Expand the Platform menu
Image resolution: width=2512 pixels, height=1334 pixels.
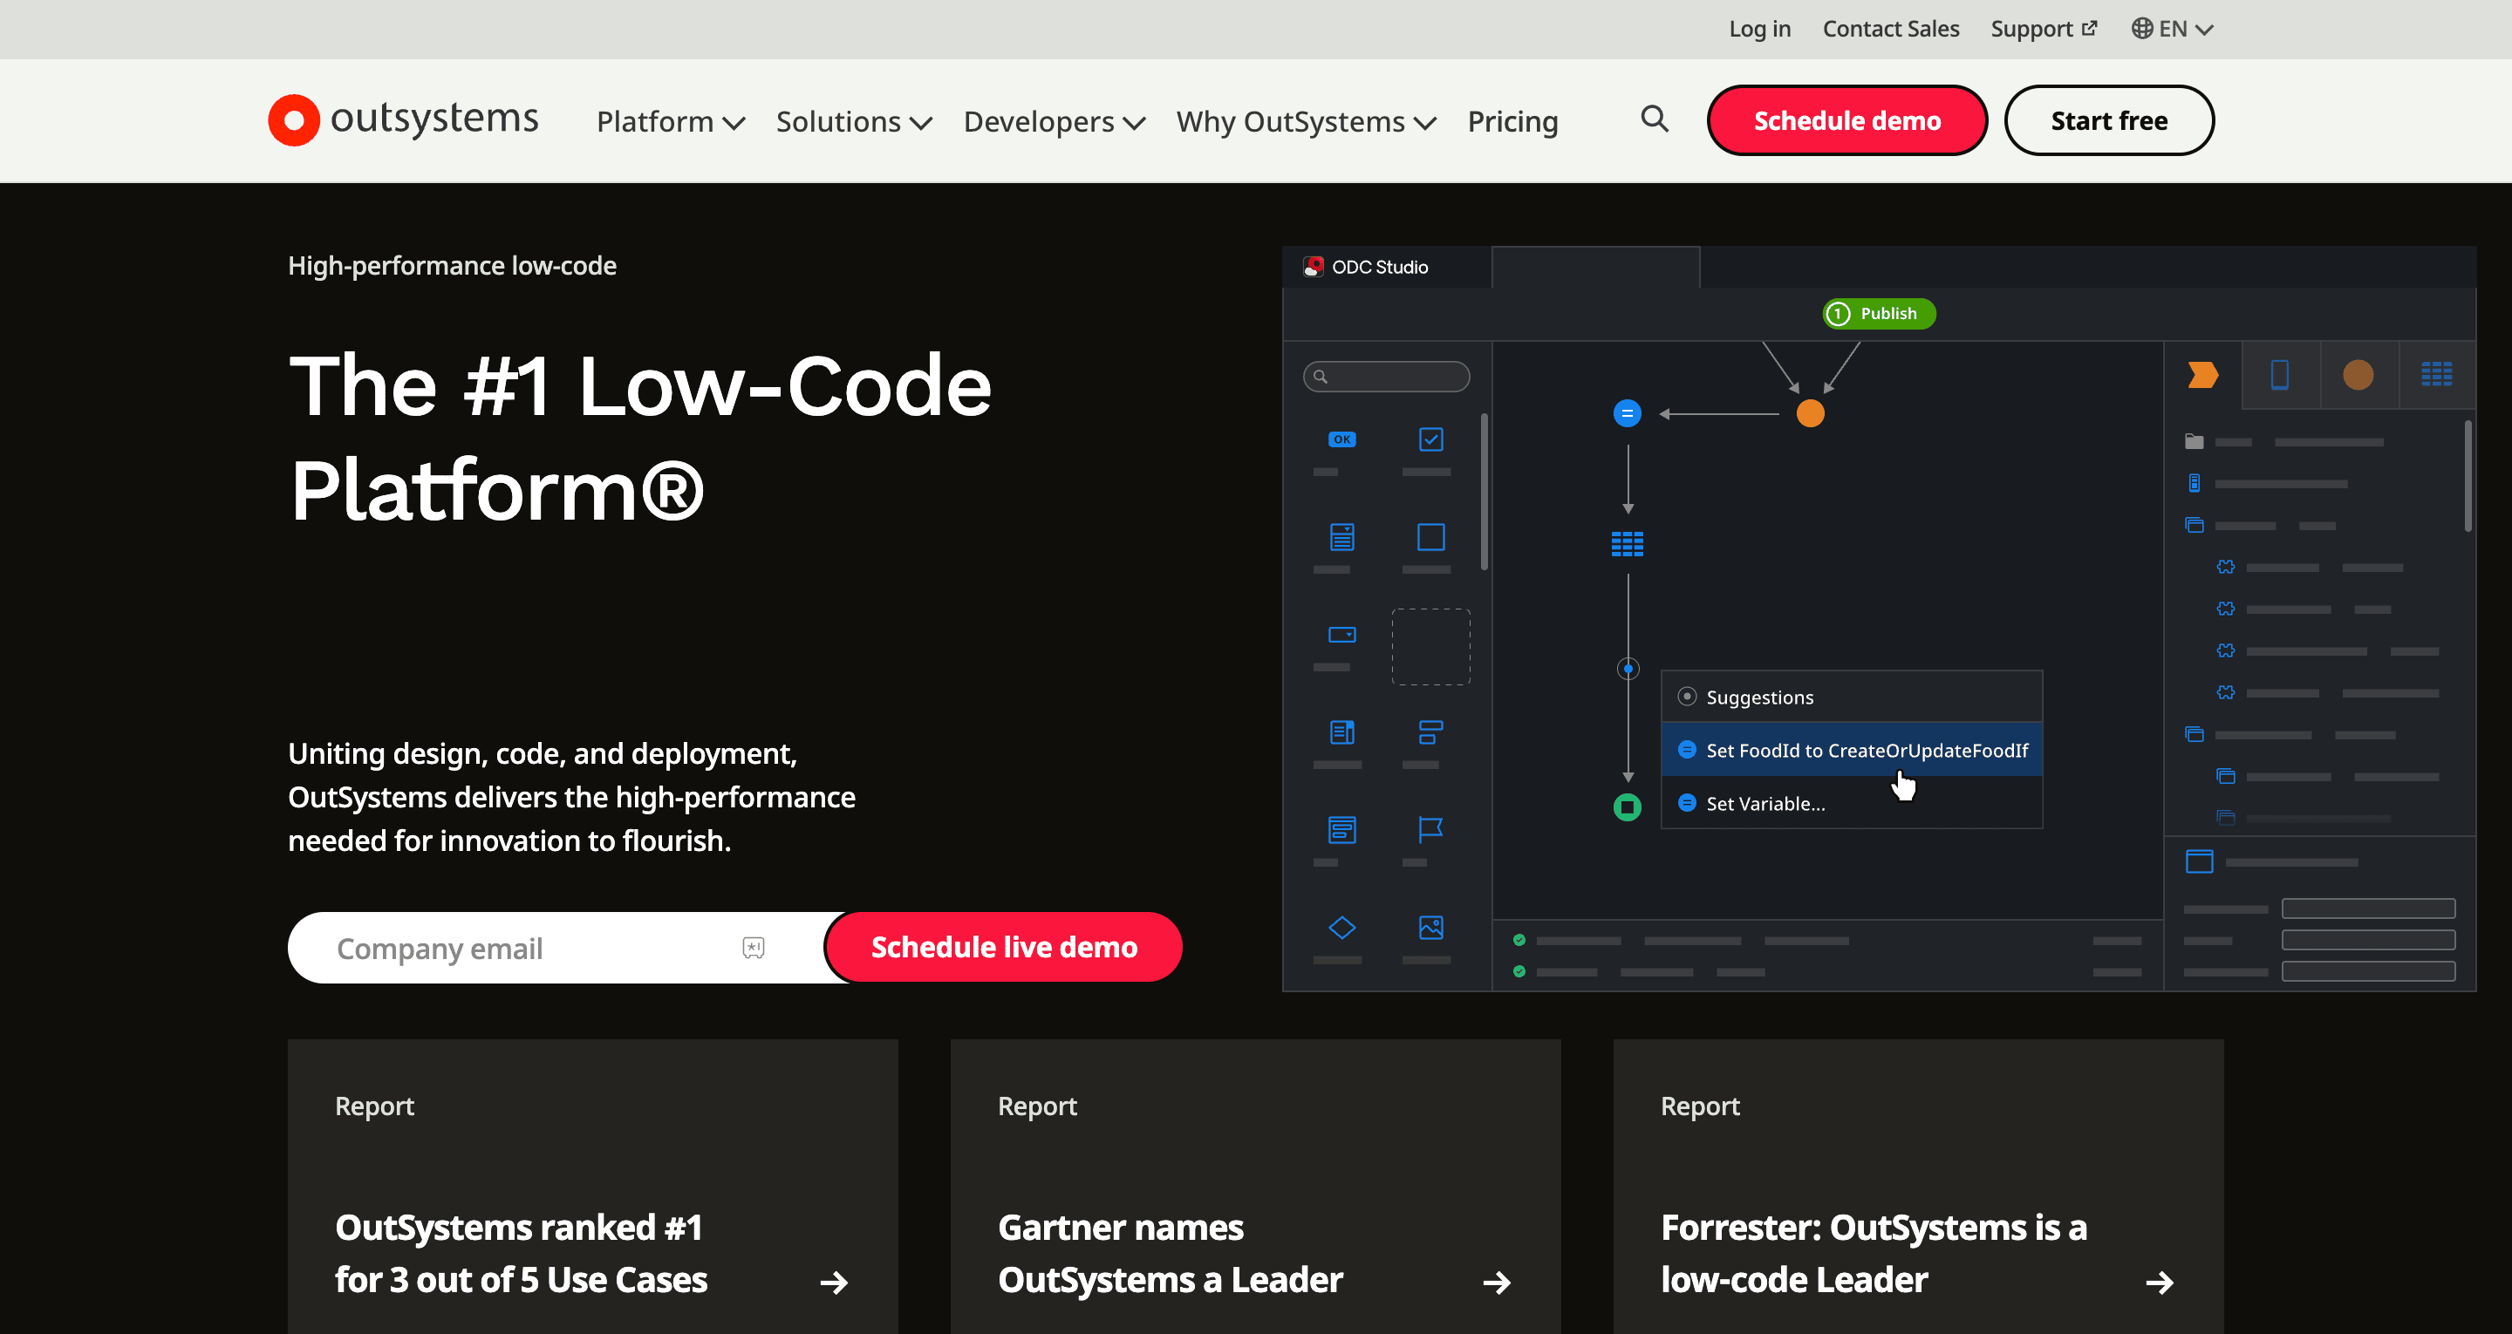(670, 122)
